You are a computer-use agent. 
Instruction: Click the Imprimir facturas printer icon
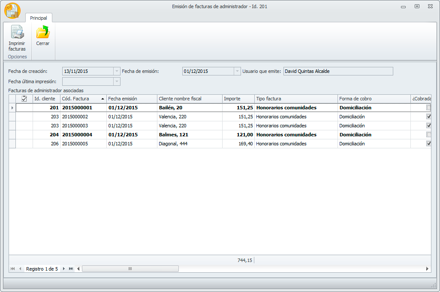[17, 33]
